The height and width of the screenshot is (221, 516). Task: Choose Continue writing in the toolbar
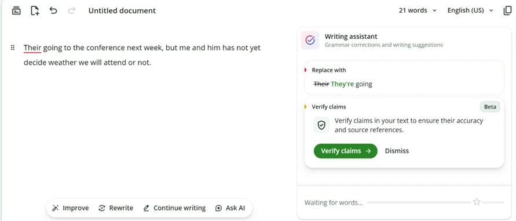click(174, 208)
